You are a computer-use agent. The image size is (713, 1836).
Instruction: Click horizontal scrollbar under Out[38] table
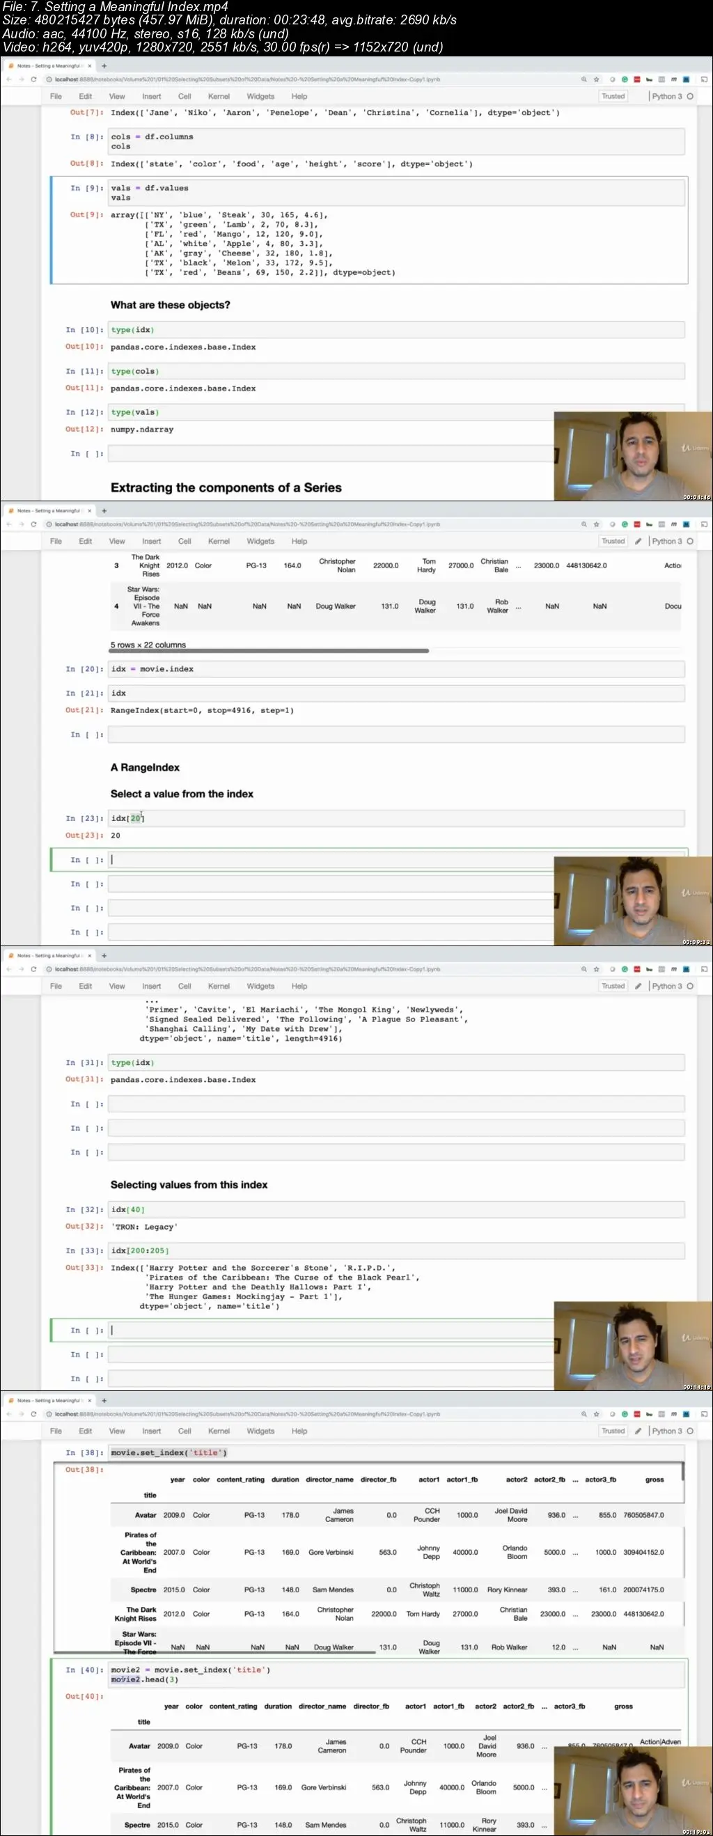[x=214, y=1652]
